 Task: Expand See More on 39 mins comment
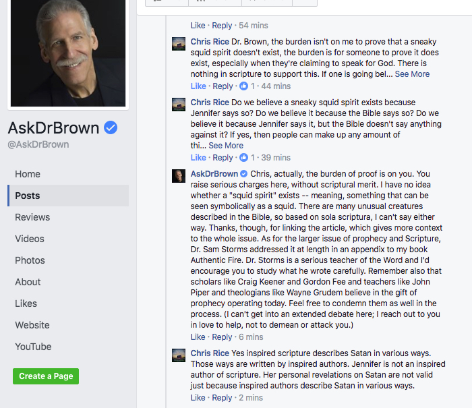226,146
